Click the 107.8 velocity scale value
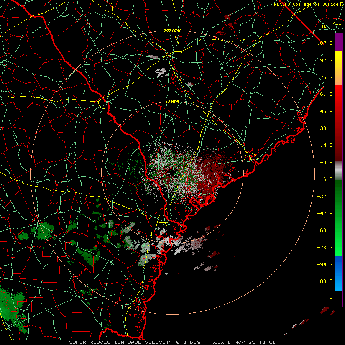Viewport: 345px width, 345px height. point(325,43)
